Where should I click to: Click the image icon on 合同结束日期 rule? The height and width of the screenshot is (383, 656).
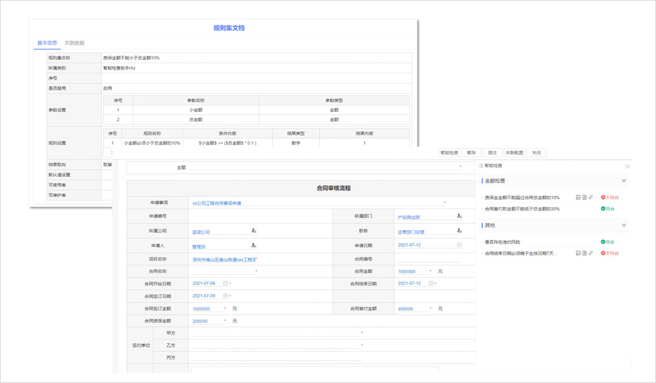[578, 253]
